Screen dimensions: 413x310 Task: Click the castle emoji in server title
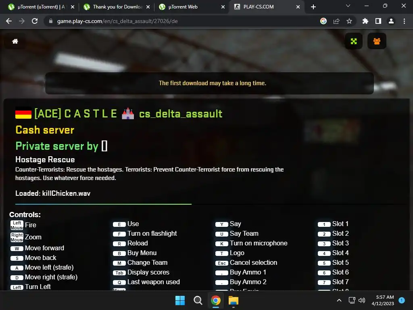pyautogui.click(x=128, y=113)
